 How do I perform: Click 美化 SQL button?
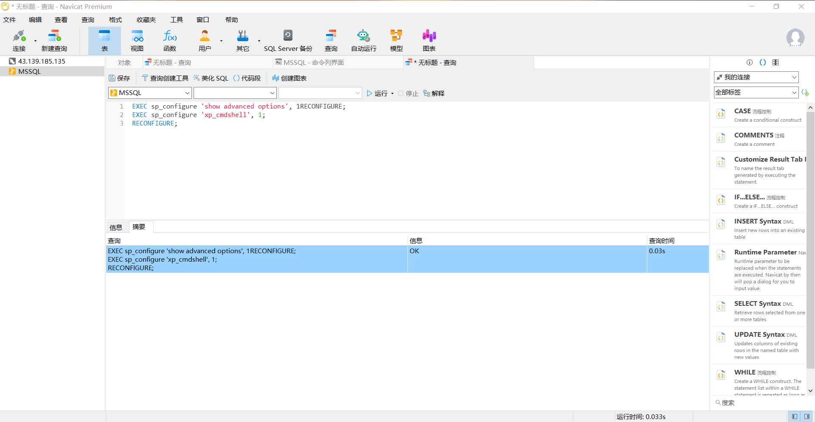pyautogui.click(x=211, y=78)
